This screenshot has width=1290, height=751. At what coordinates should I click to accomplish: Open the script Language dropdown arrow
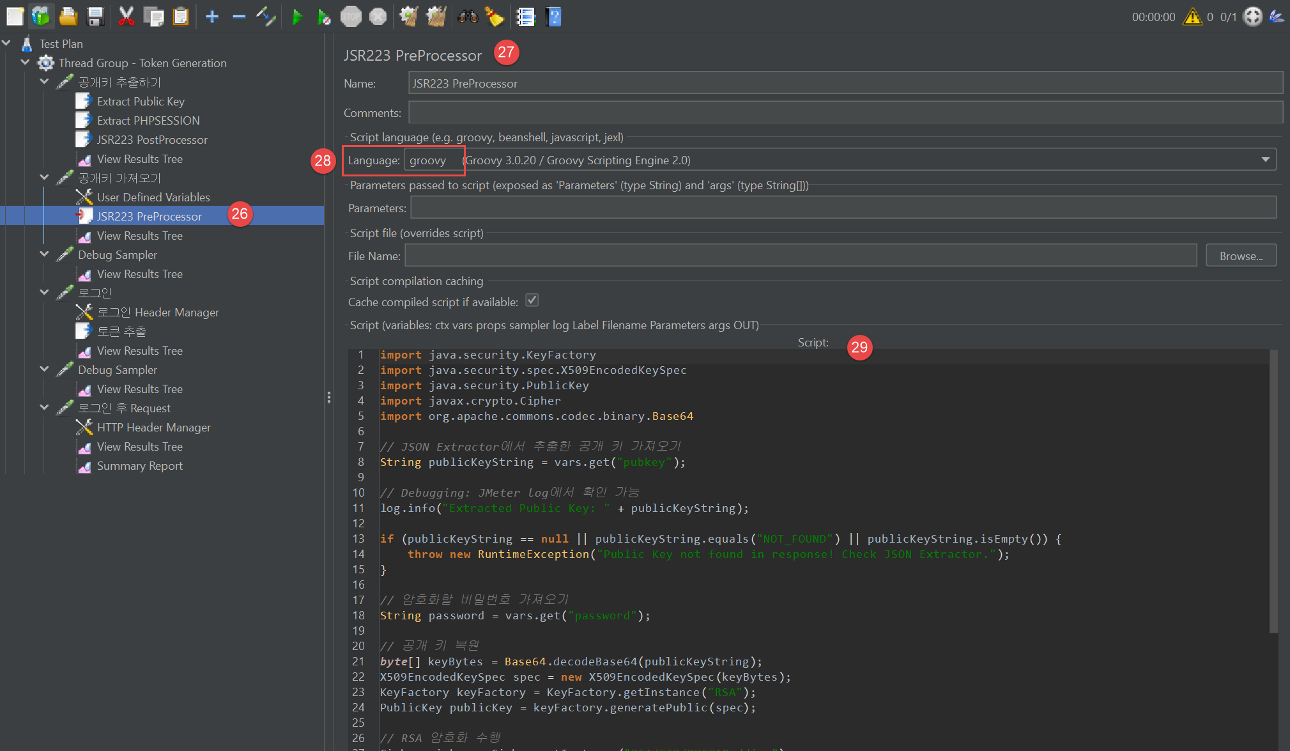point(1265,160)
